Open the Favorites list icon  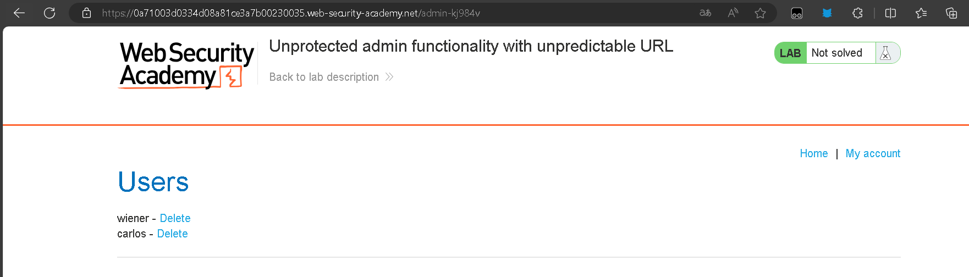pyautogui.click(x=921, y=13)
